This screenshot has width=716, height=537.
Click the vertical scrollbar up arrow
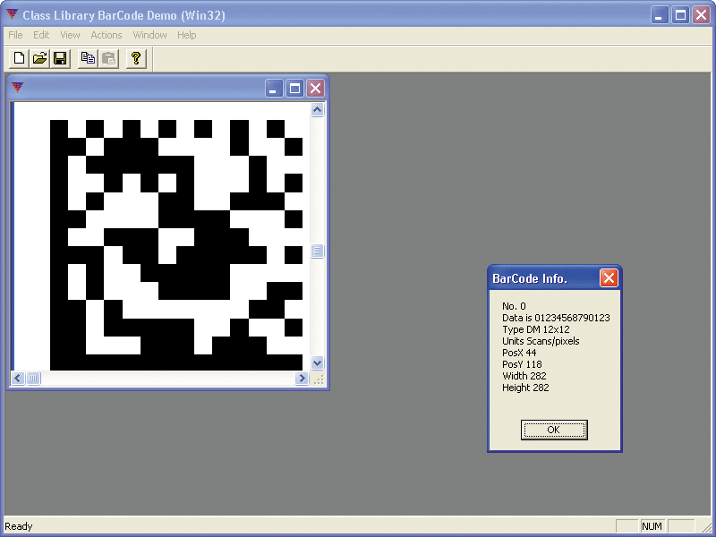(318, 109)
